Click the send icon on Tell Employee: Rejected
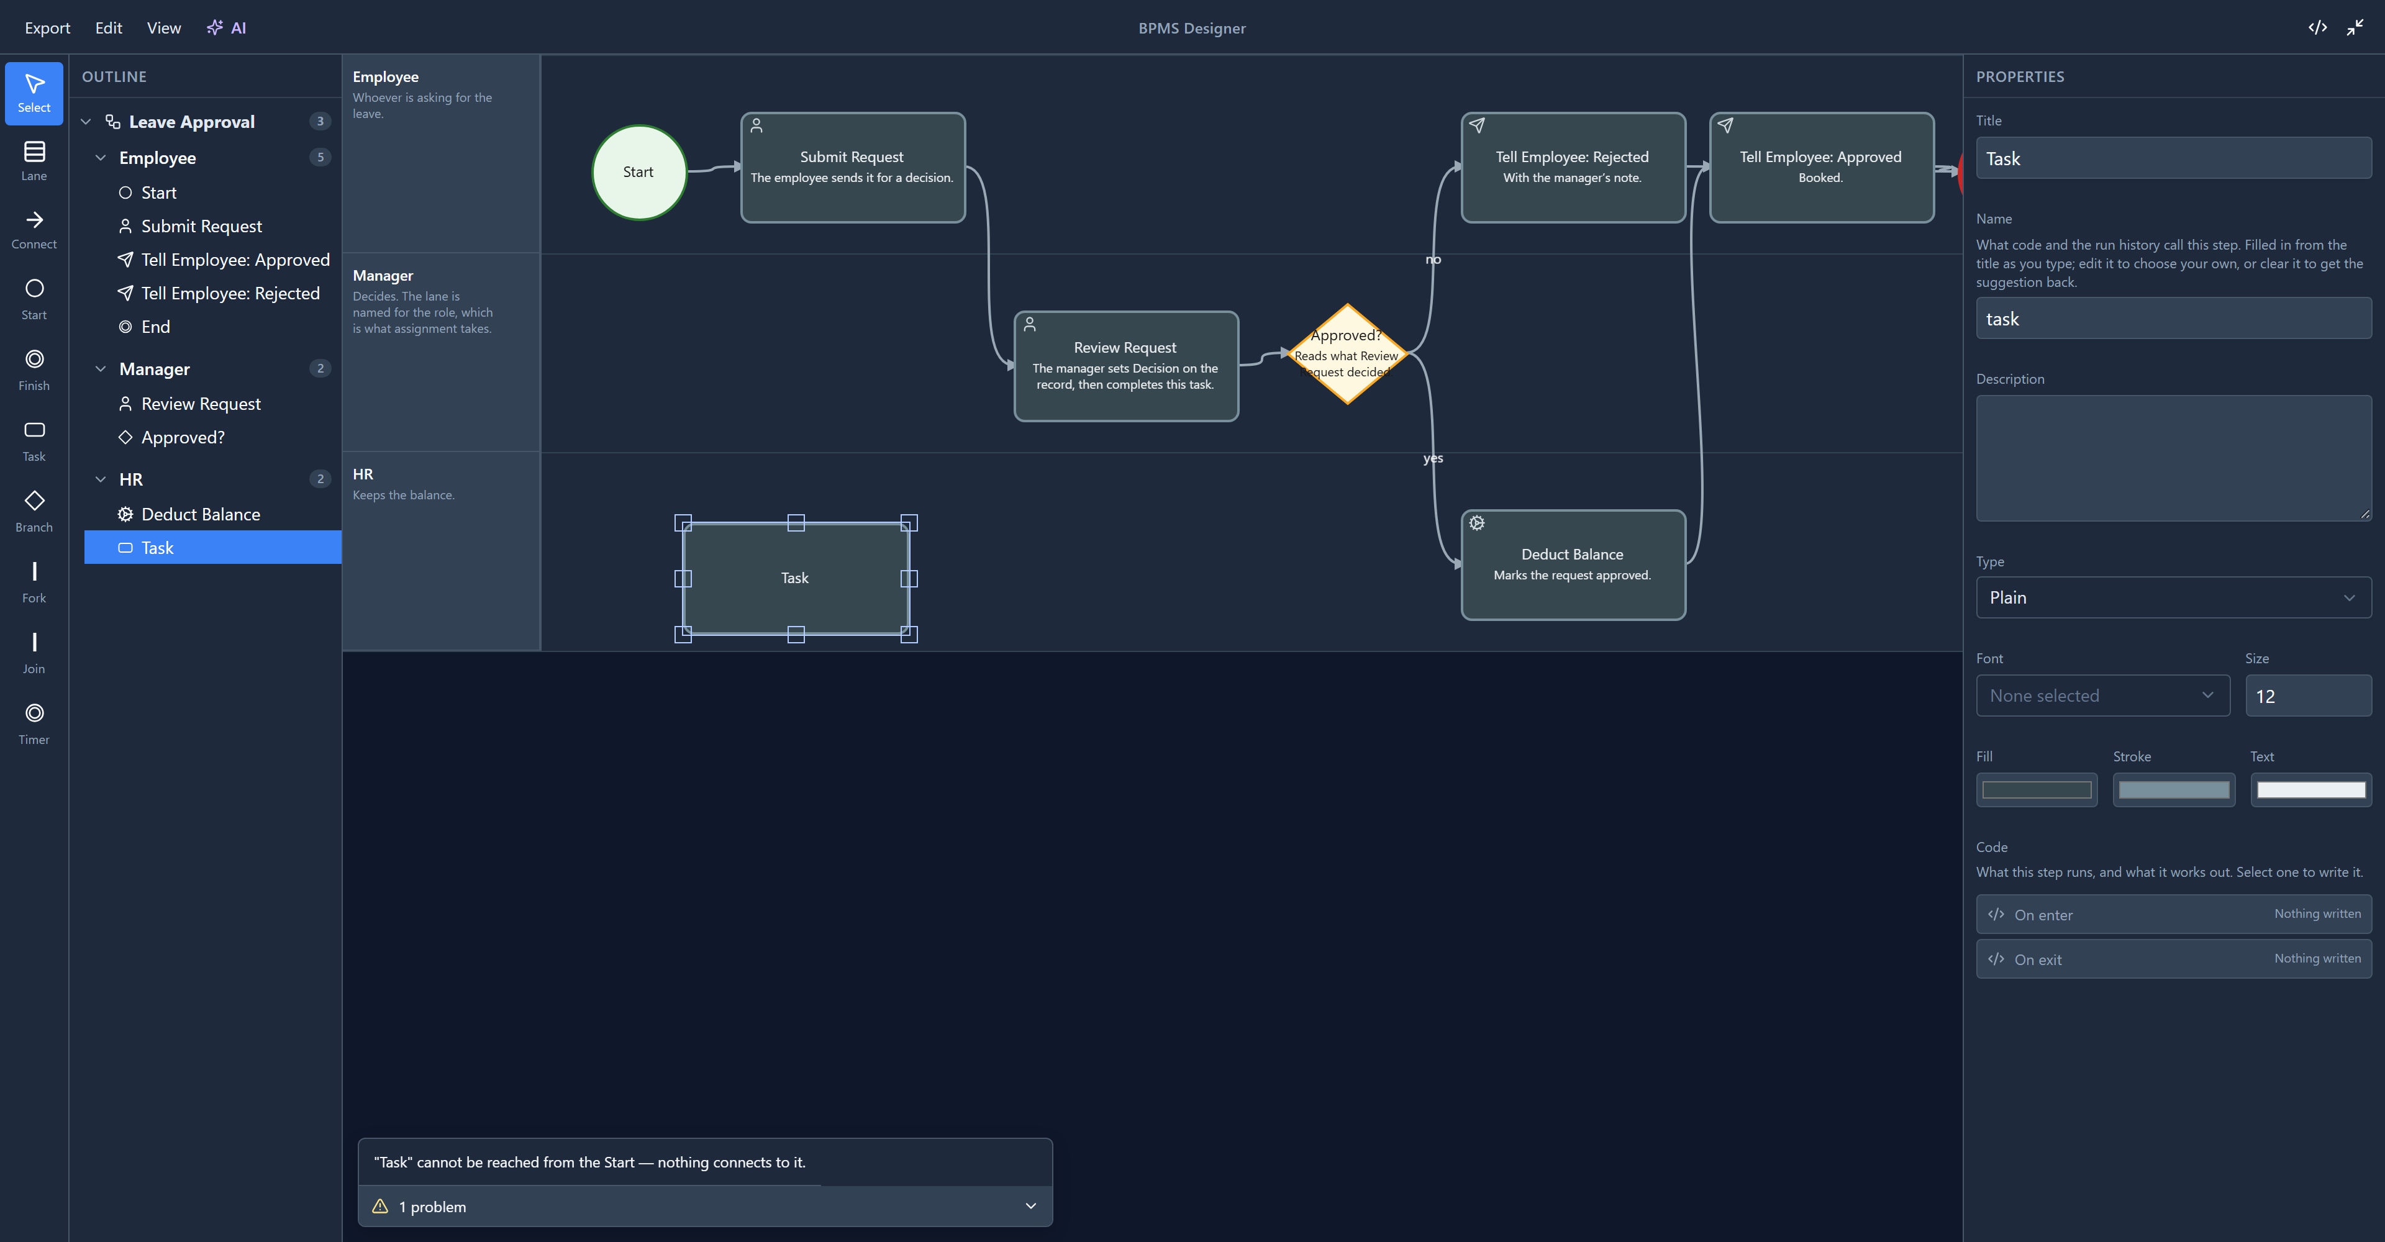 click(1477, 125)
